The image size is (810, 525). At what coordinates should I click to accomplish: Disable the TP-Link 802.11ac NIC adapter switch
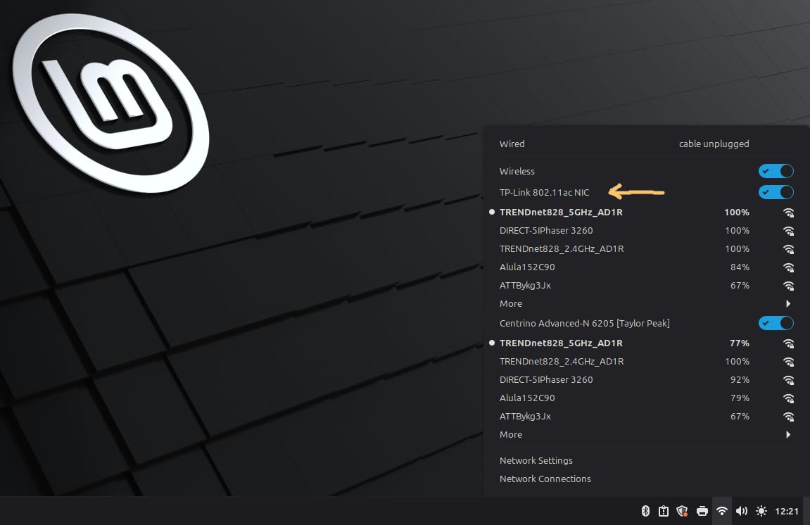pos(776,192)
